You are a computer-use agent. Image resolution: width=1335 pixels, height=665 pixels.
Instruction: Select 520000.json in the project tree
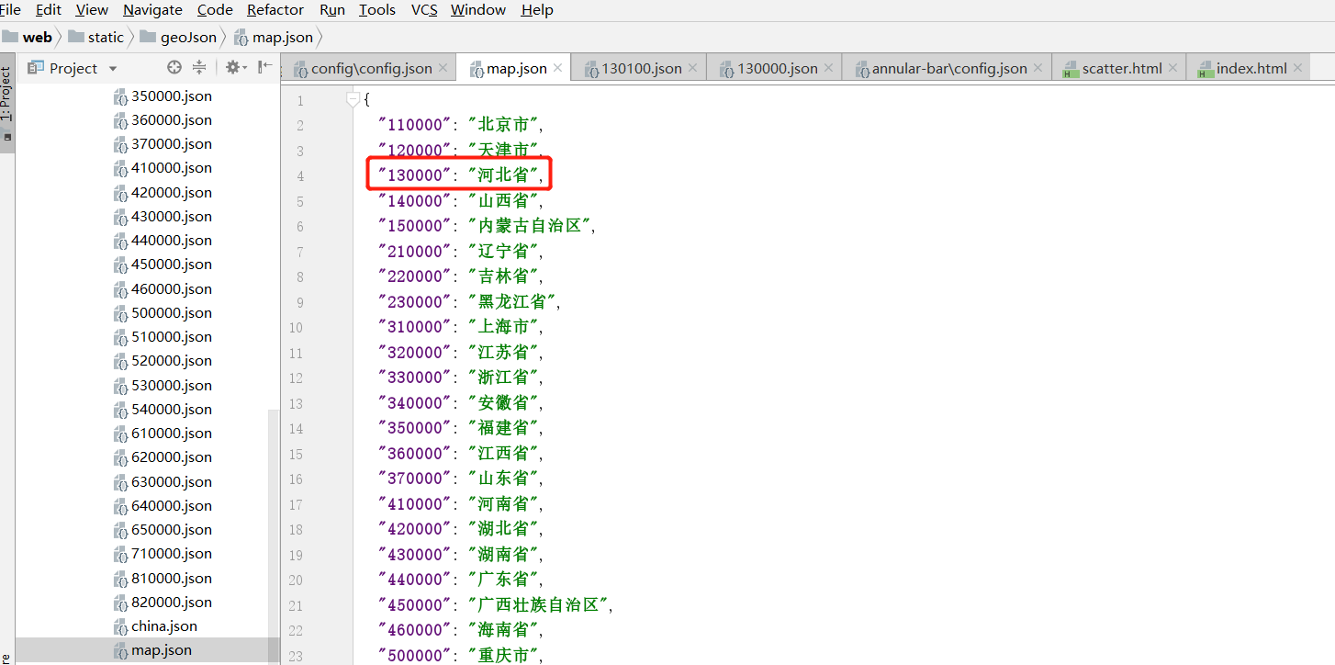(163, 361)
